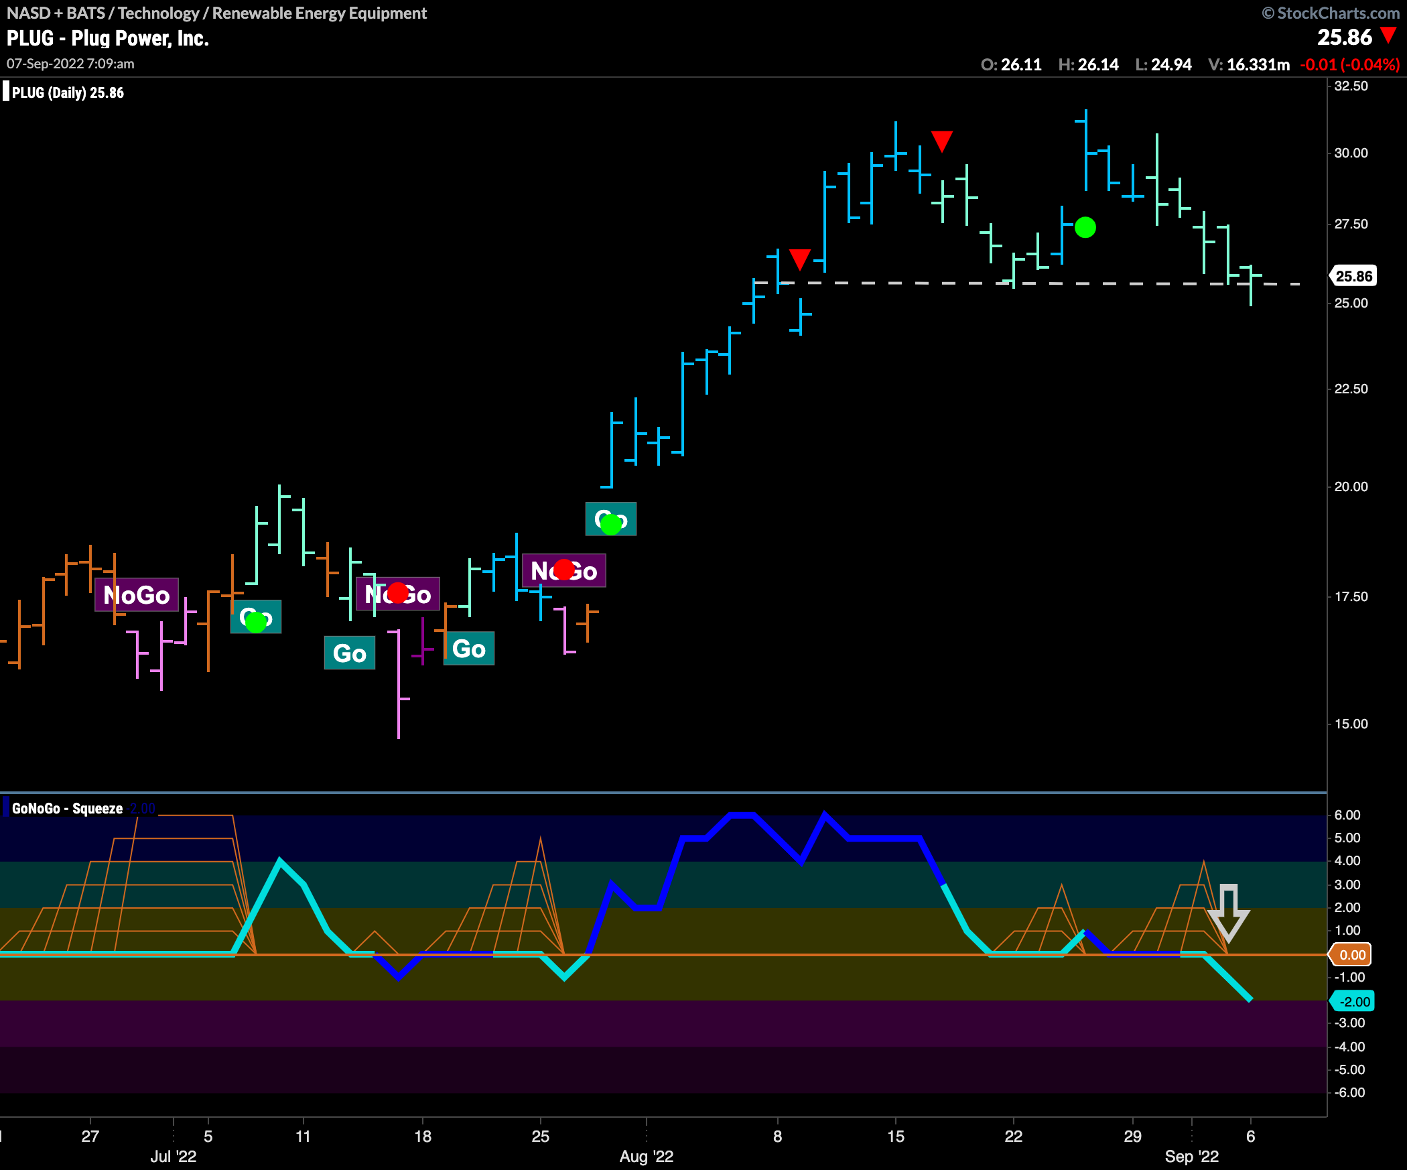Click the 17.50 price axis label
Screen dimensions: 1407x1170
pyautogui.click(x=1351, y=596)
